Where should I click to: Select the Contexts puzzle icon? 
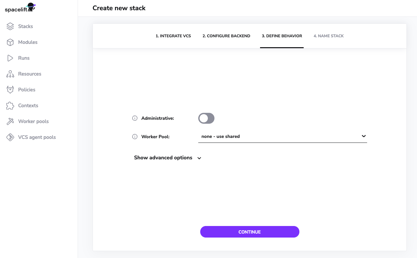pyautogui.click(x=10, y=106)
